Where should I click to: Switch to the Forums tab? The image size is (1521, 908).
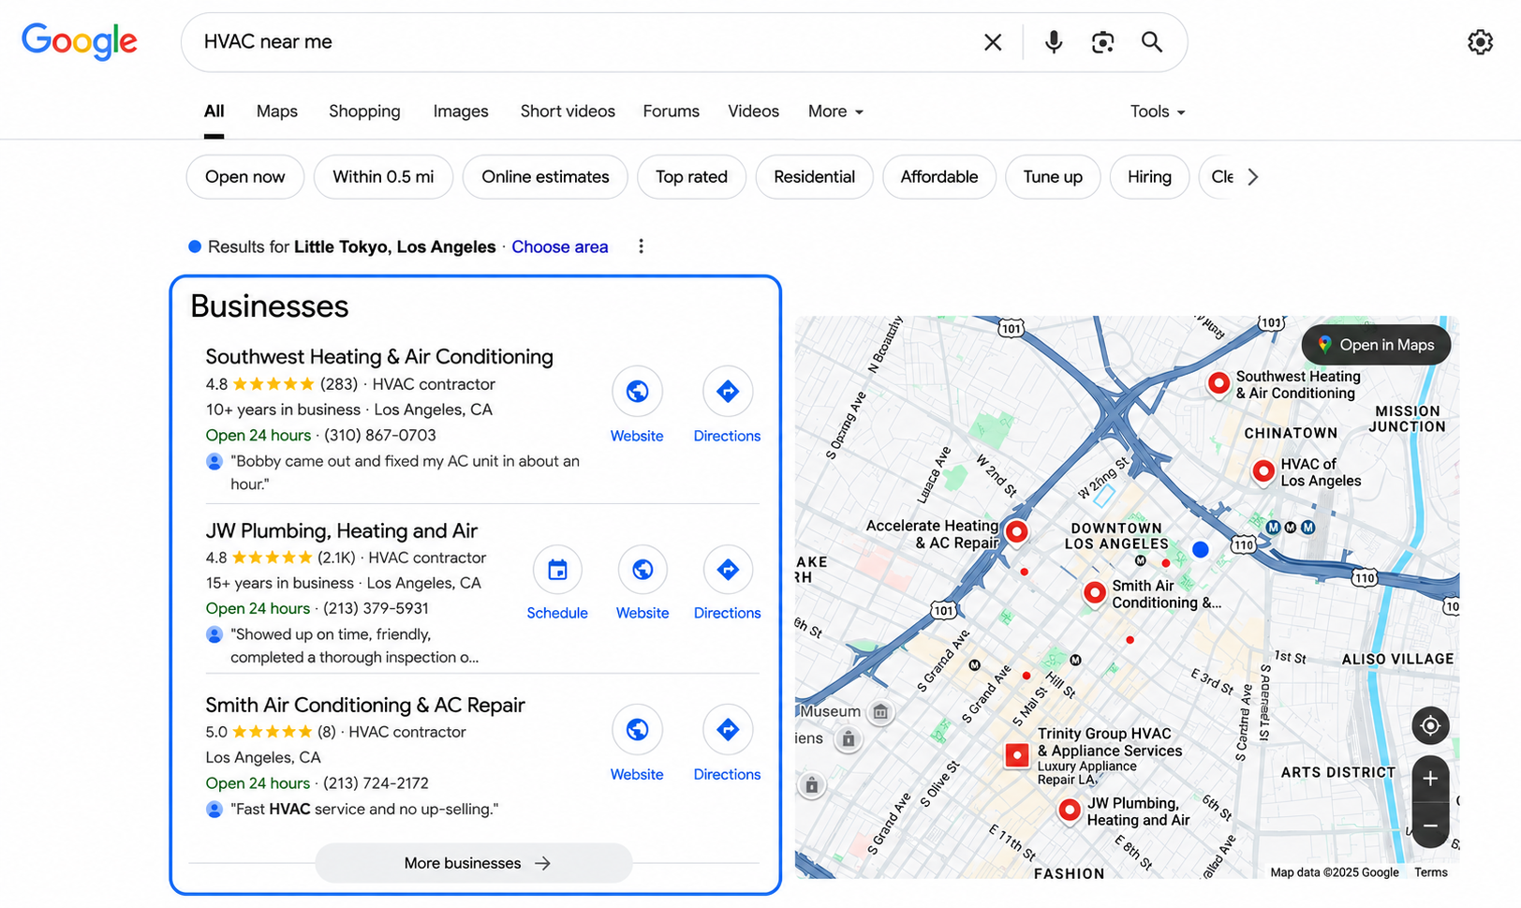(671, 112)
